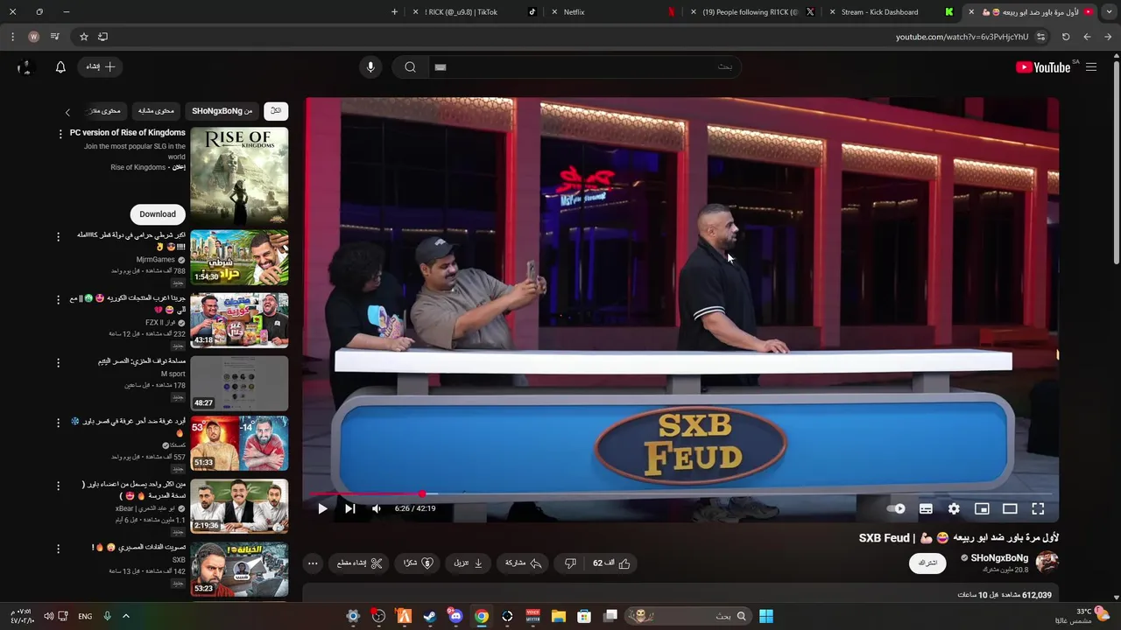
Task: Click the share (مشاركة) button
Action: [524, 563]
